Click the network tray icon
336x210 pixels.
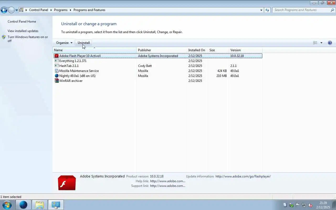point(304,205)
